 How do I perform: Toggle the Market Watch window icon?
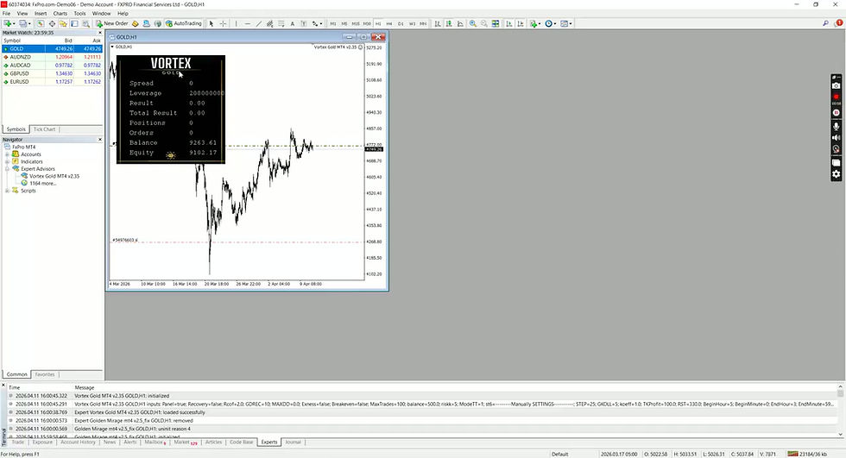point(40,23)
